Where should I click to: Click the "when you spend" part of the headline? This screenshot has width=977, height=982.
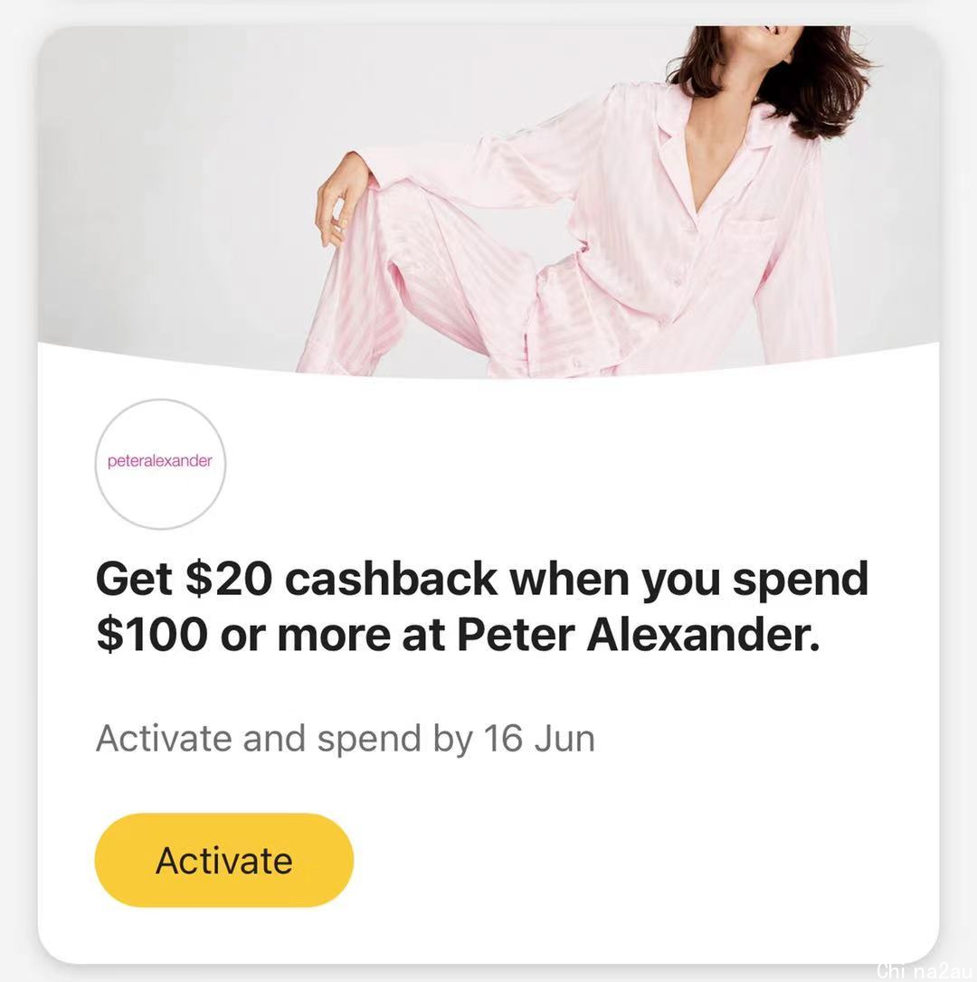click(x=689, y=581)
